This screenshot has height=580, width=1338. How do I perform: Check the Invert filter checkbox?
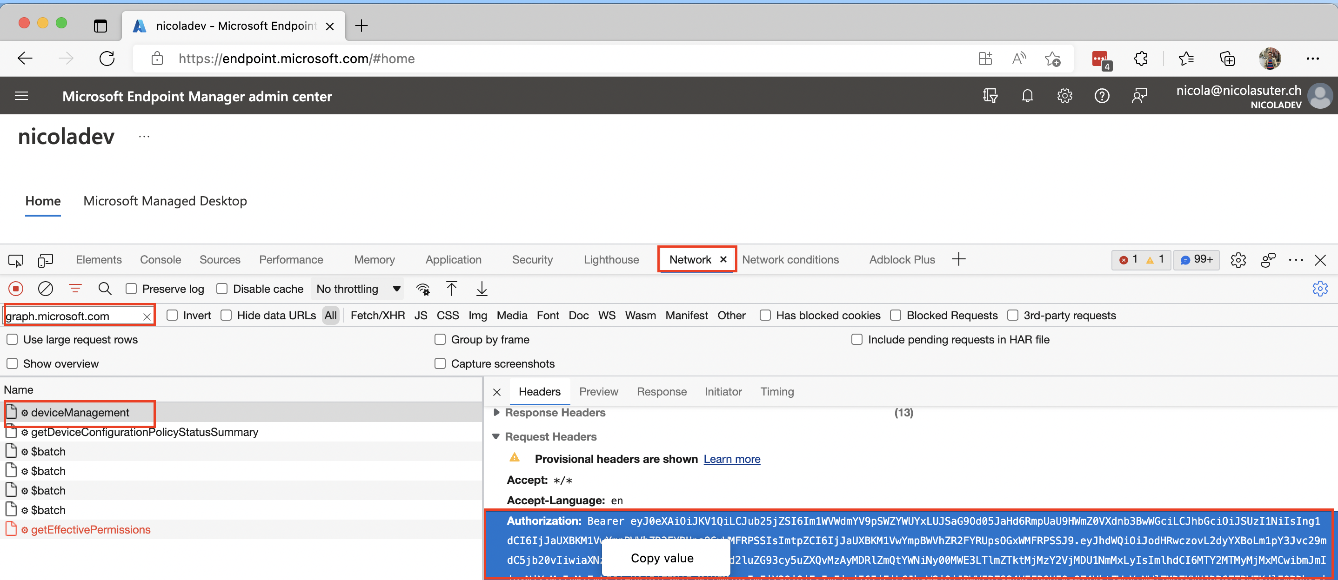[173, 315]
